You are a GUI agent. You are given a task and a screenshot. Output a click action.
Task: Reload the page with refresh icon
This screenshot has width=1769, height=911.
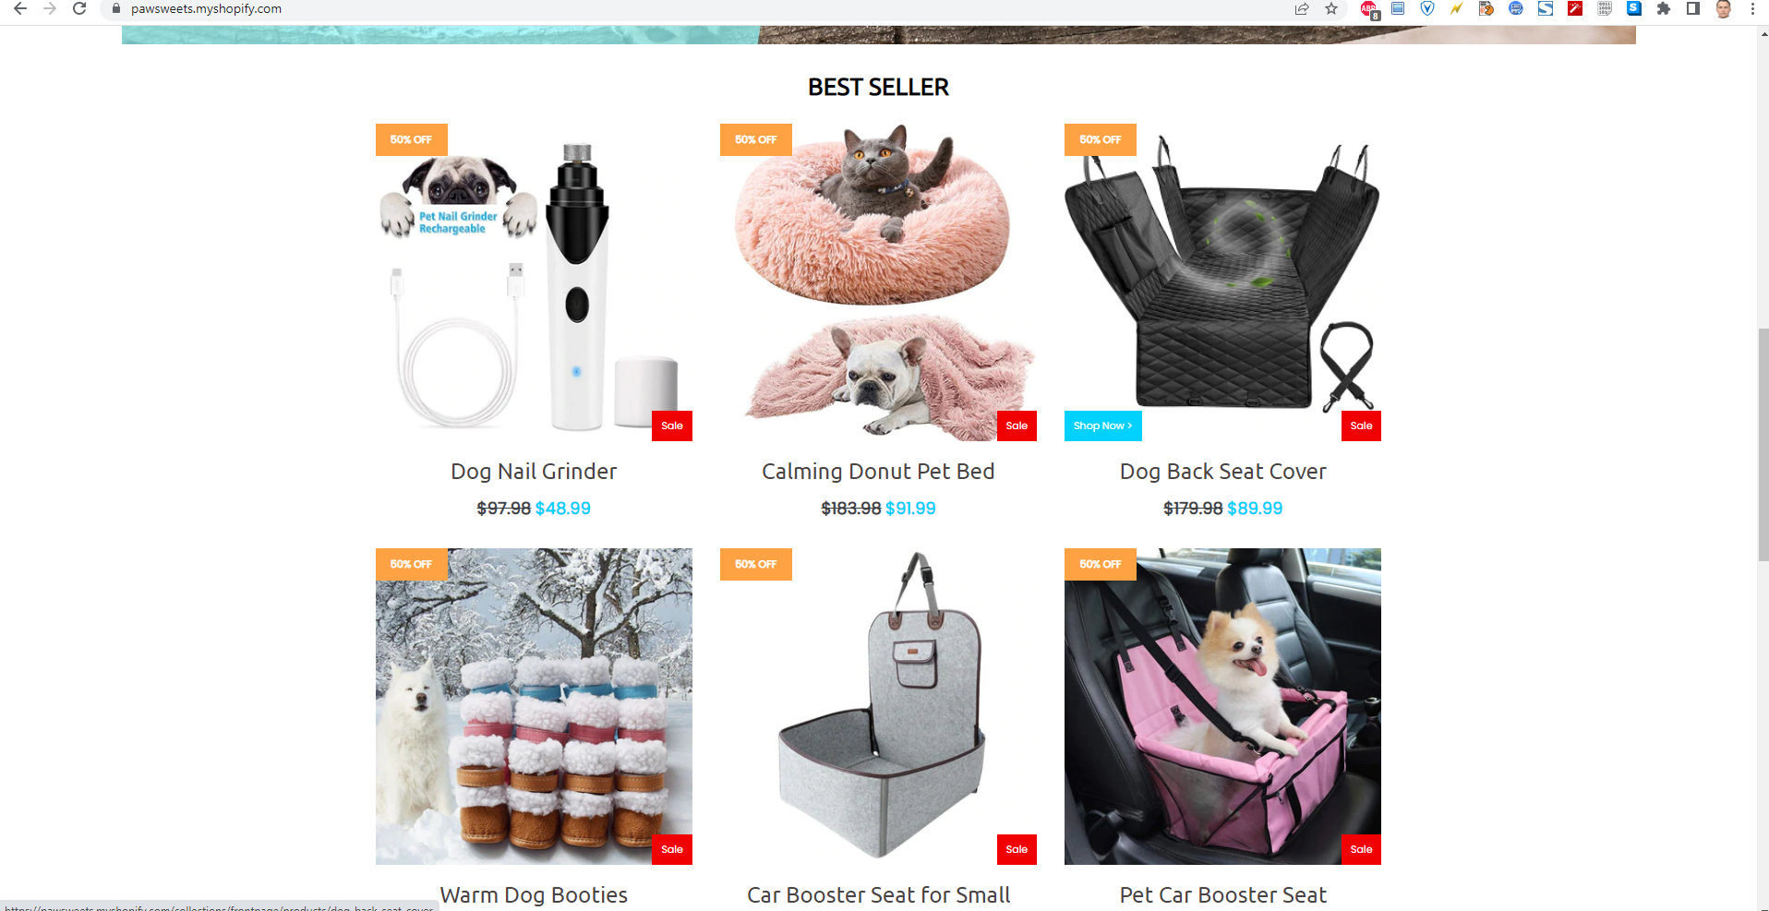point(79,8)
